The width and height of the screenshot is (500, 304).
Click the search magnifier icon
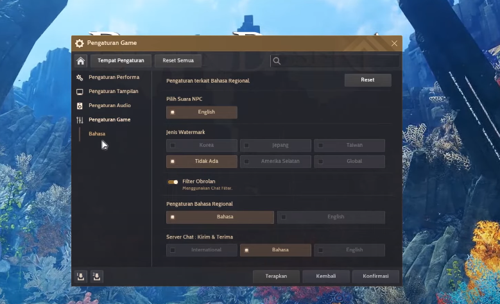point(277,61)
